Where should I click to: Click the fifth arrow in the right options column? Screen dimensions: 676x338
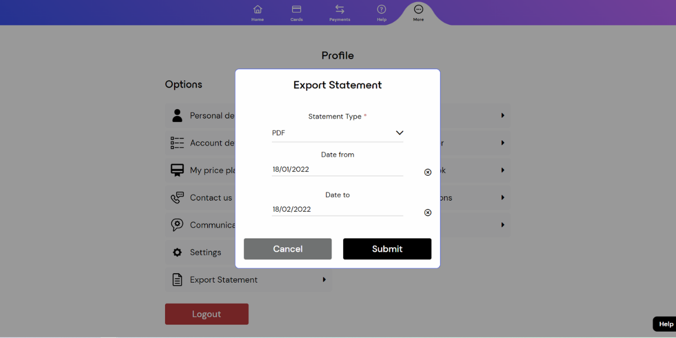click(502, 225)
